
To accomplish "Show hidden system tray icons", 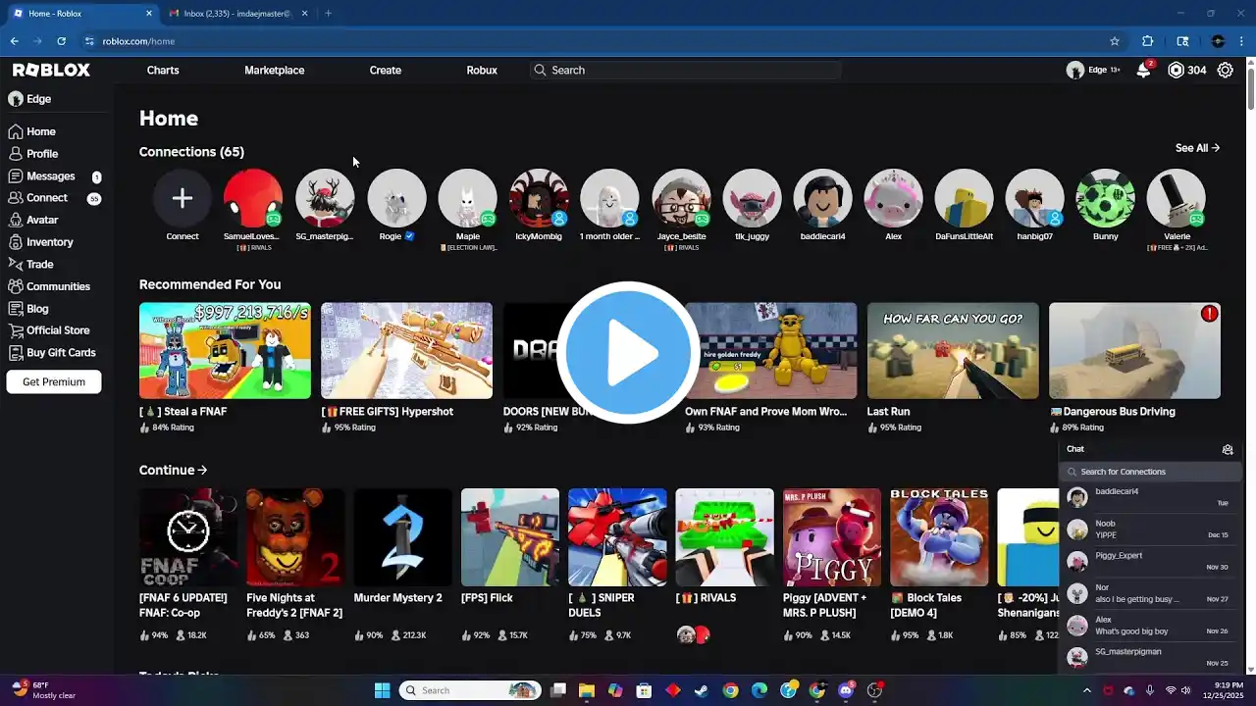I will pyautogui.click(x=1086, y=690).
